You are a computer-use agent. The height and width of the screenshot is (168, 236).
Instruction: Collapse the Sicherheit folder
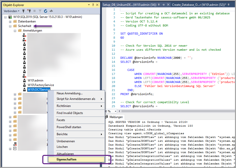(10, 26)
